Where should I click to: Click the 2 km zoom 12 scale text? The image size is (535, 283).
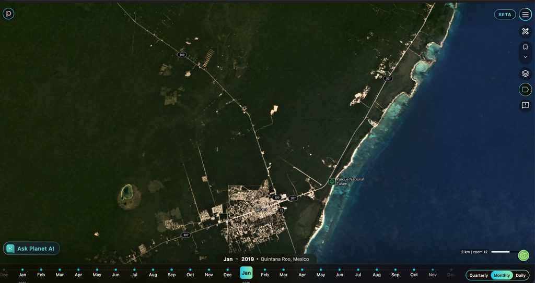(x=474, y=252)
